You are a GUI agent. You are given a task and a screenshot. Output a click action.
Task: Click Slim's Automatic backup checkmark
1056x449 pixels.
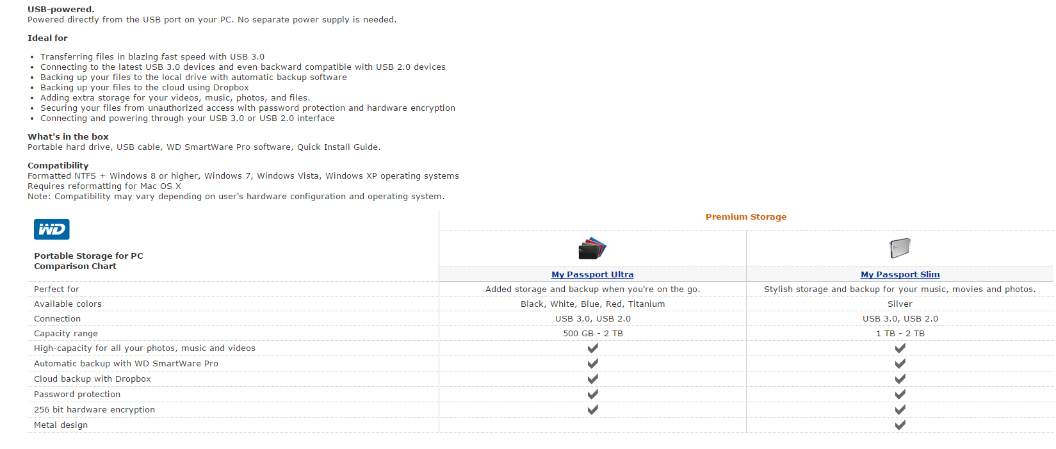click(x=900, y=363)
